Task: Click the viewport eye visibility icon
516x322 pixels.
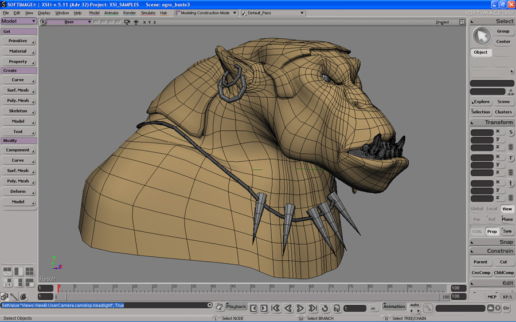Action: (x=136, y=22)
